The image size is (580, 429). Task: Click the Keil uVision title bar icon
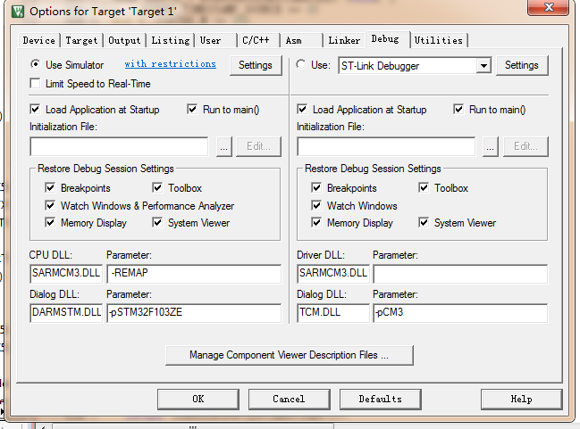[x=17, y=12]
